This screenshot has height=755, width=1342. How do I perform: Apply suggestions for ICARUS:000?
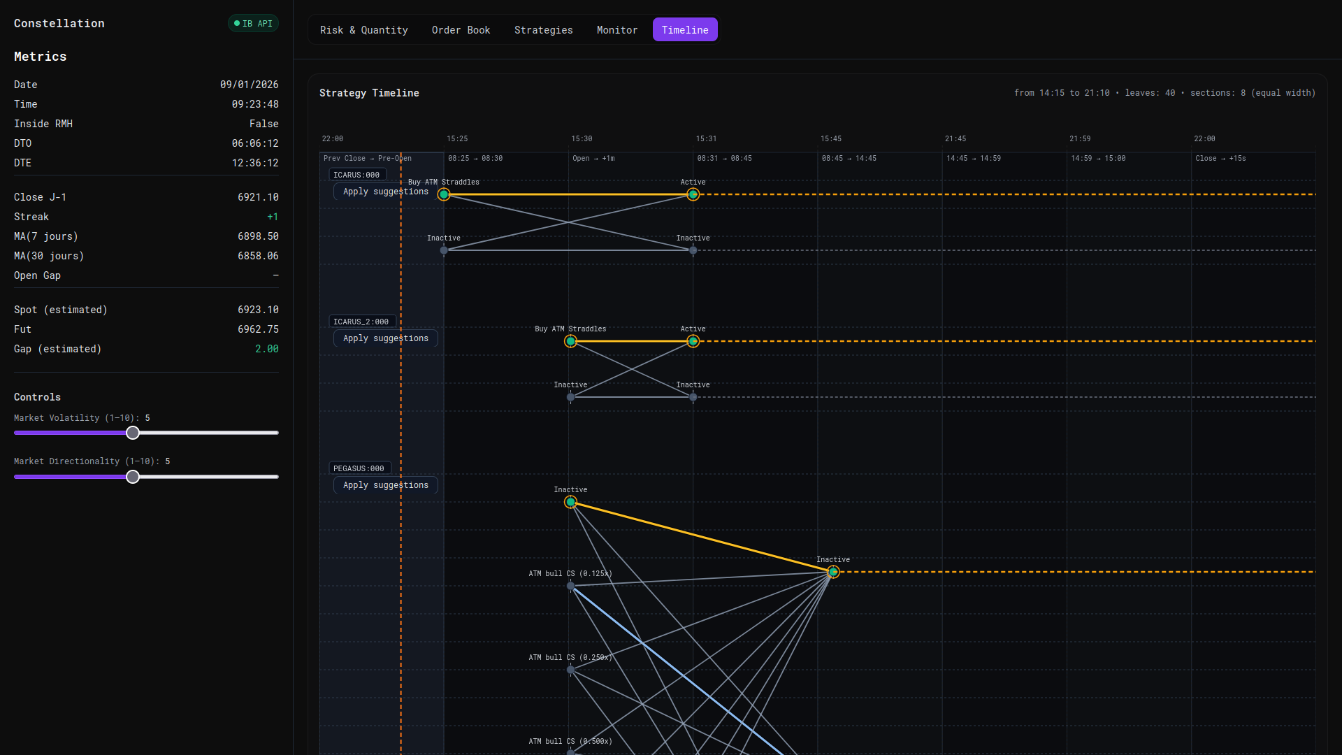[x=385, y=192]
